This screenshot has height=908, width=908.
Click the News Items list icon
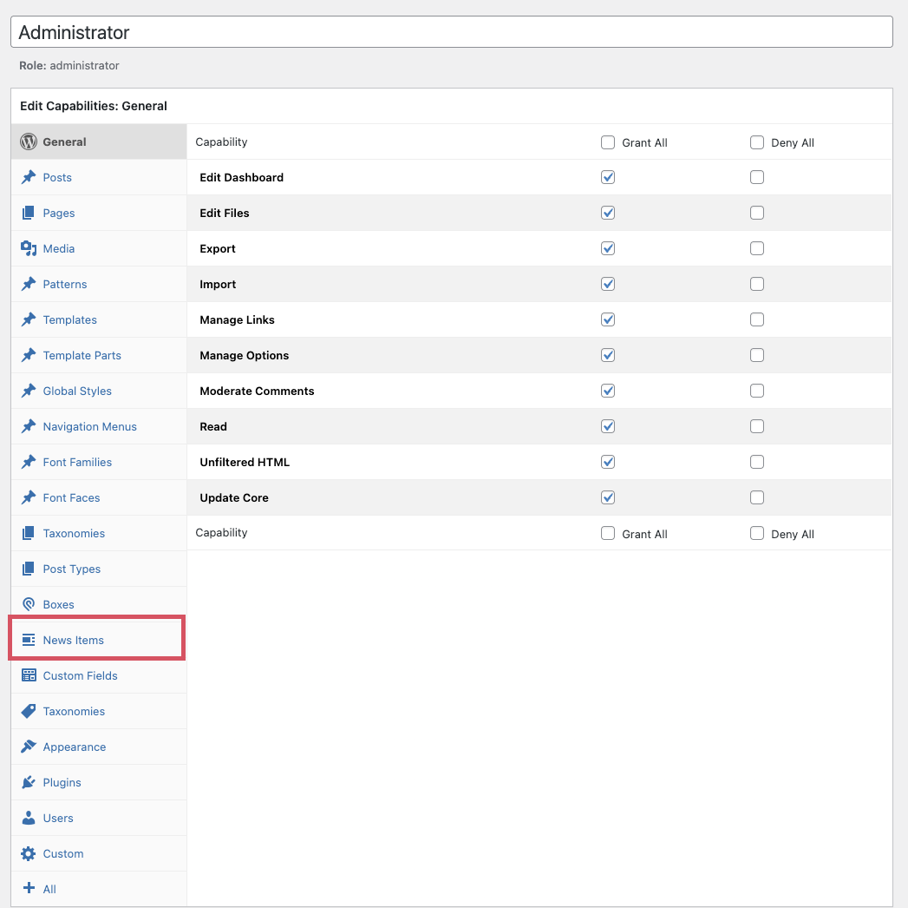pos(29,640)
